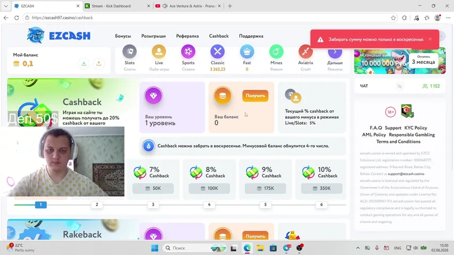The image size is (454, 255).
Task: Click Получить button in Rakeback section
Action: click(255, 236)
